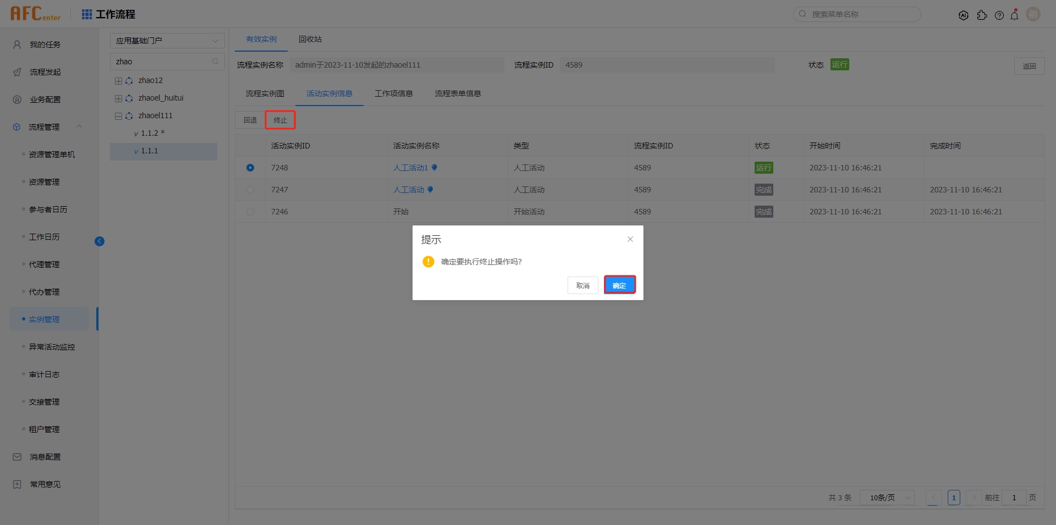This screenshot has height=525, width=1056.
Task: Switch to the 回收站 tab
Action: coord(310,39)
